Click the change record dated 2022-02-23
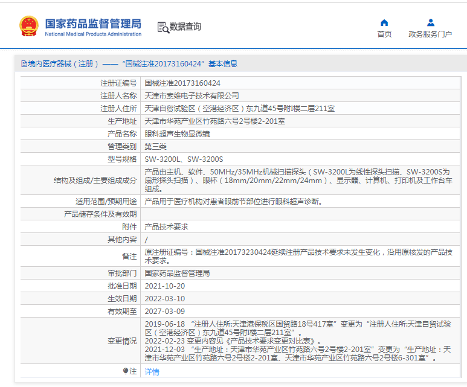 tap(233, 341)
